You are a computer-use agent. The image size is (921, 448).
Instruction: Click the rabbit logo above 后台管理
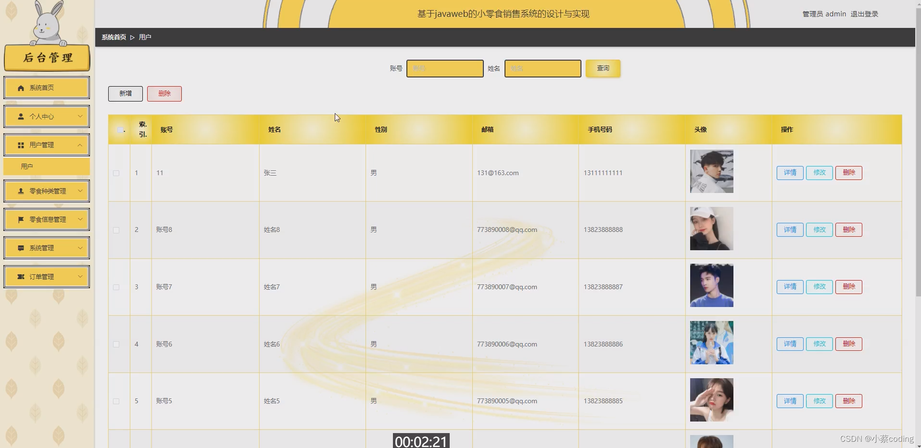[48, 23]
